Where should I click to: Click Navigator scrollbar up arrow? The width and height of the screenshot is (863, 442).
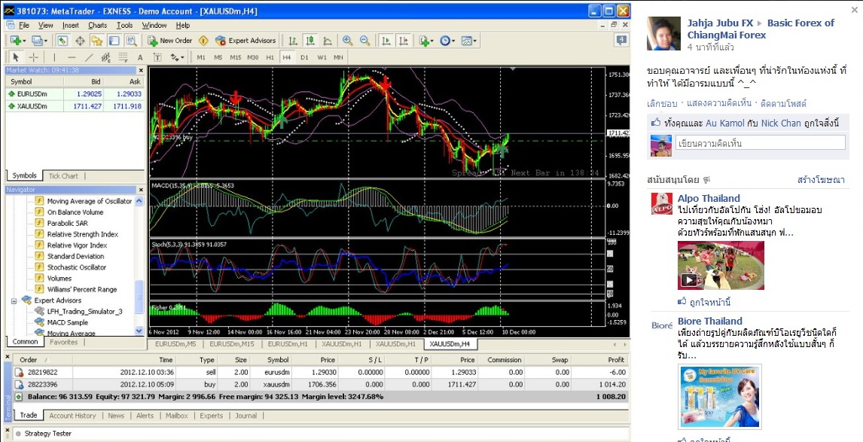coord(139,201)
